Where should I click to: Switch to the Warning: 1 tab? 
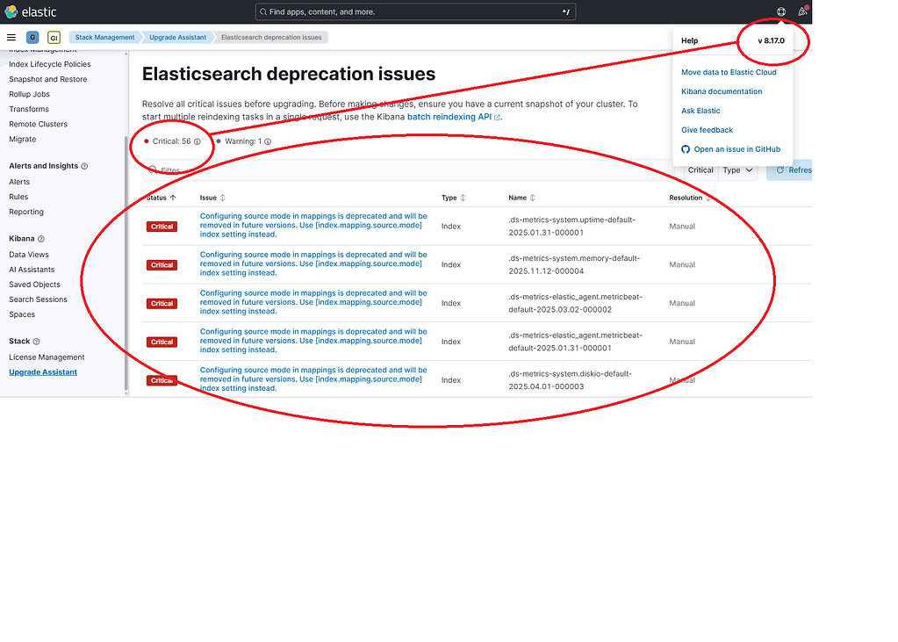coord(244,141)
